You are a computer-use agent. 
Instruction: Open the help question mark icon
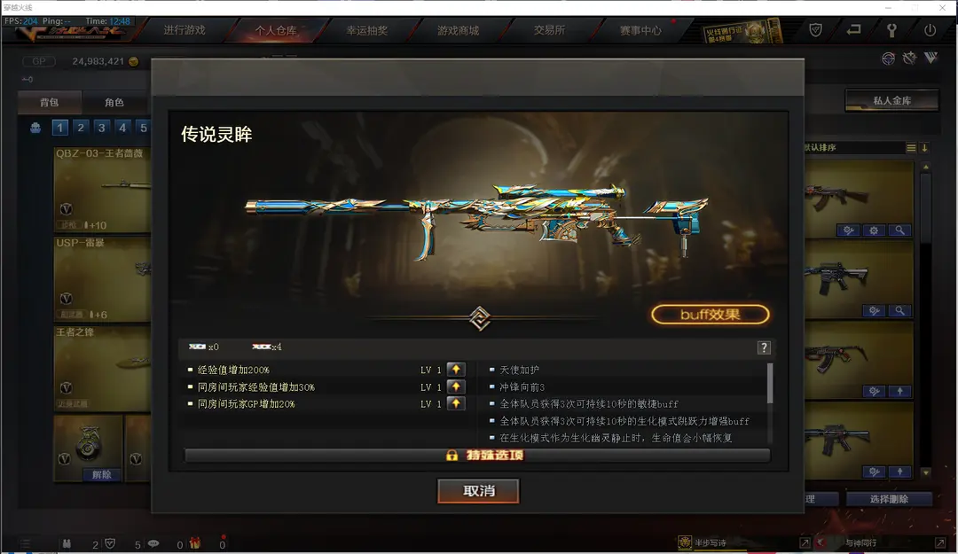[x=764, y=347]
